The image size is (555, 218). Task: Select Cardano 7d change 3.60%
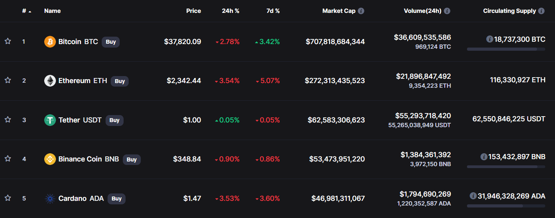coord(268,199)
